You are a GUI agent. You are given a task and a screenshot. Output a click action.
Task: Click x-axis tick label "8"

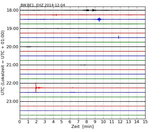(x=87, y=122)
